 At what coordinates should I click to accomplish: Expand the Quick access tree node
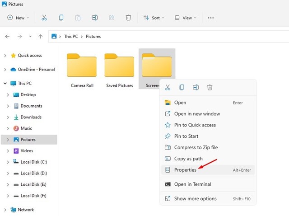click(x=5, y=56)
